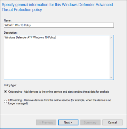Click the Next > button
Screen dimensions: 127x129
tap(68, 122)
